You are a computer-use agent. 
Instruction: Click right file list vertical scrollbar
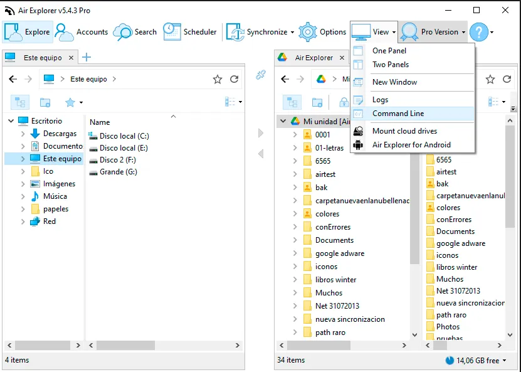click(x=510, y=176)
